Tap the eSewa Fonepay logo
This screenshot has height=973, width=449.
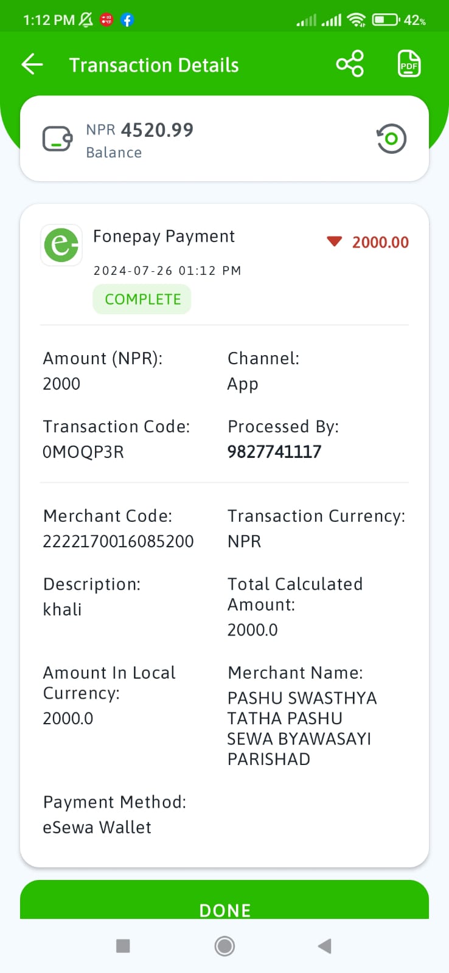(x=61, y=245)
